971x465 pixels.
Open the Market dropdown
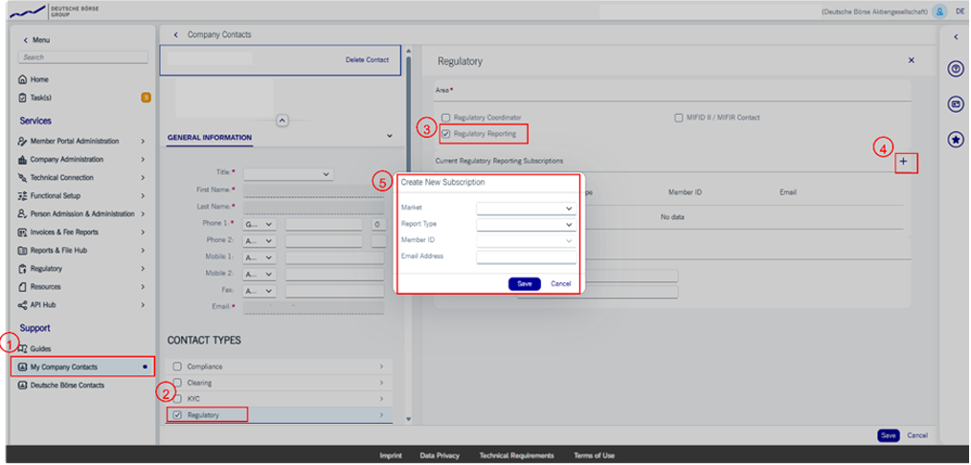[526, 208]
